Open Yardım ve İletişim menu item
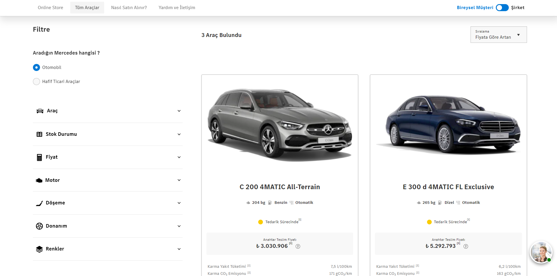This screenshot has width=557, height=276. 177,8
